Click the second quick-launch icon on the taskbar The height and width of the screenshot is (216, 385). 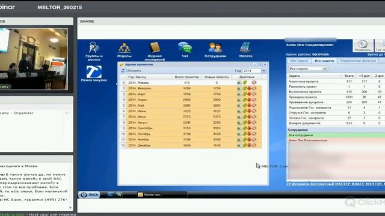click(119, 194)
